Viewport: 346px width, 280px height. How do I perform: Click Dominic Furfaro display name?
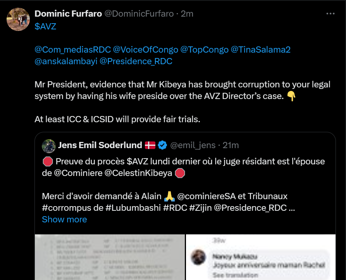[x=68, y=14]
